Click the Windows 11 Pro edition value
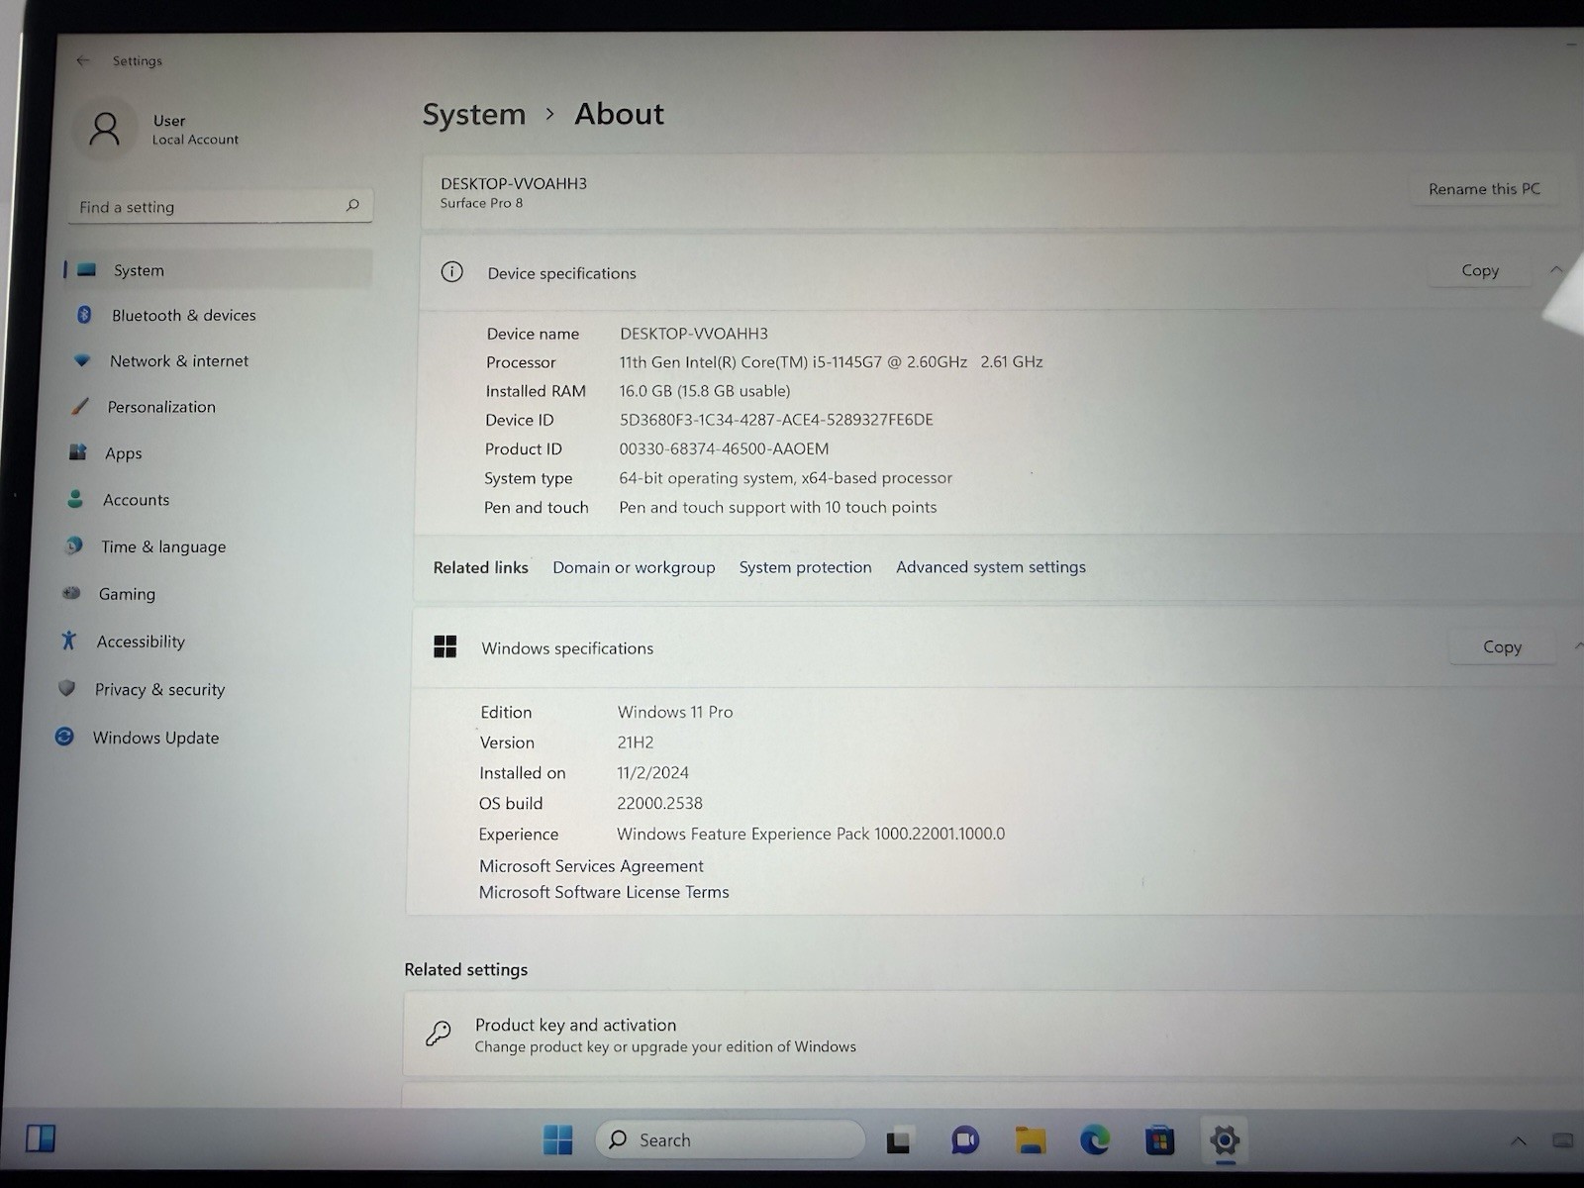1584x1188 pixels. click(675, 712)
